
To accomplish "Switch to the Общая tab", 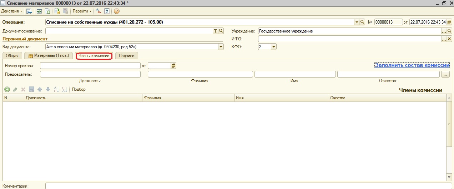I will point(12,56).
